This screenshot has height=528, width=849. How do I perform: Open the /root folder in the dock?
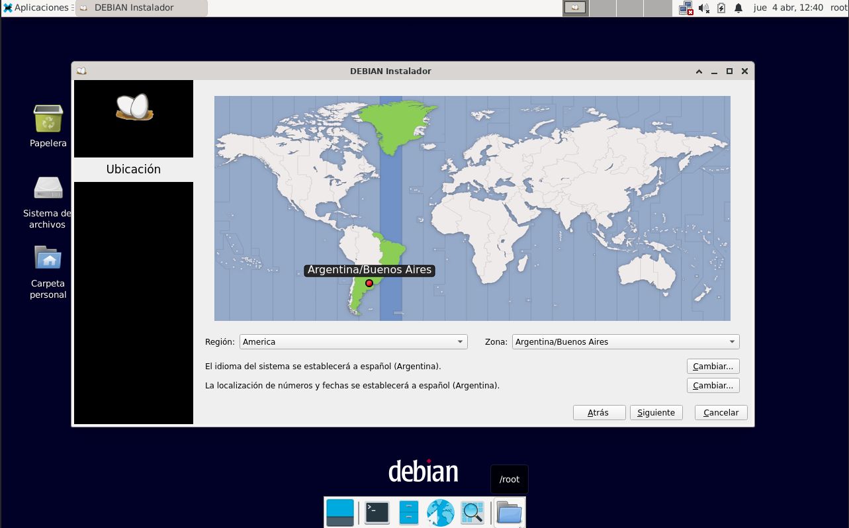pyautogui.click(x=509, y=512)
